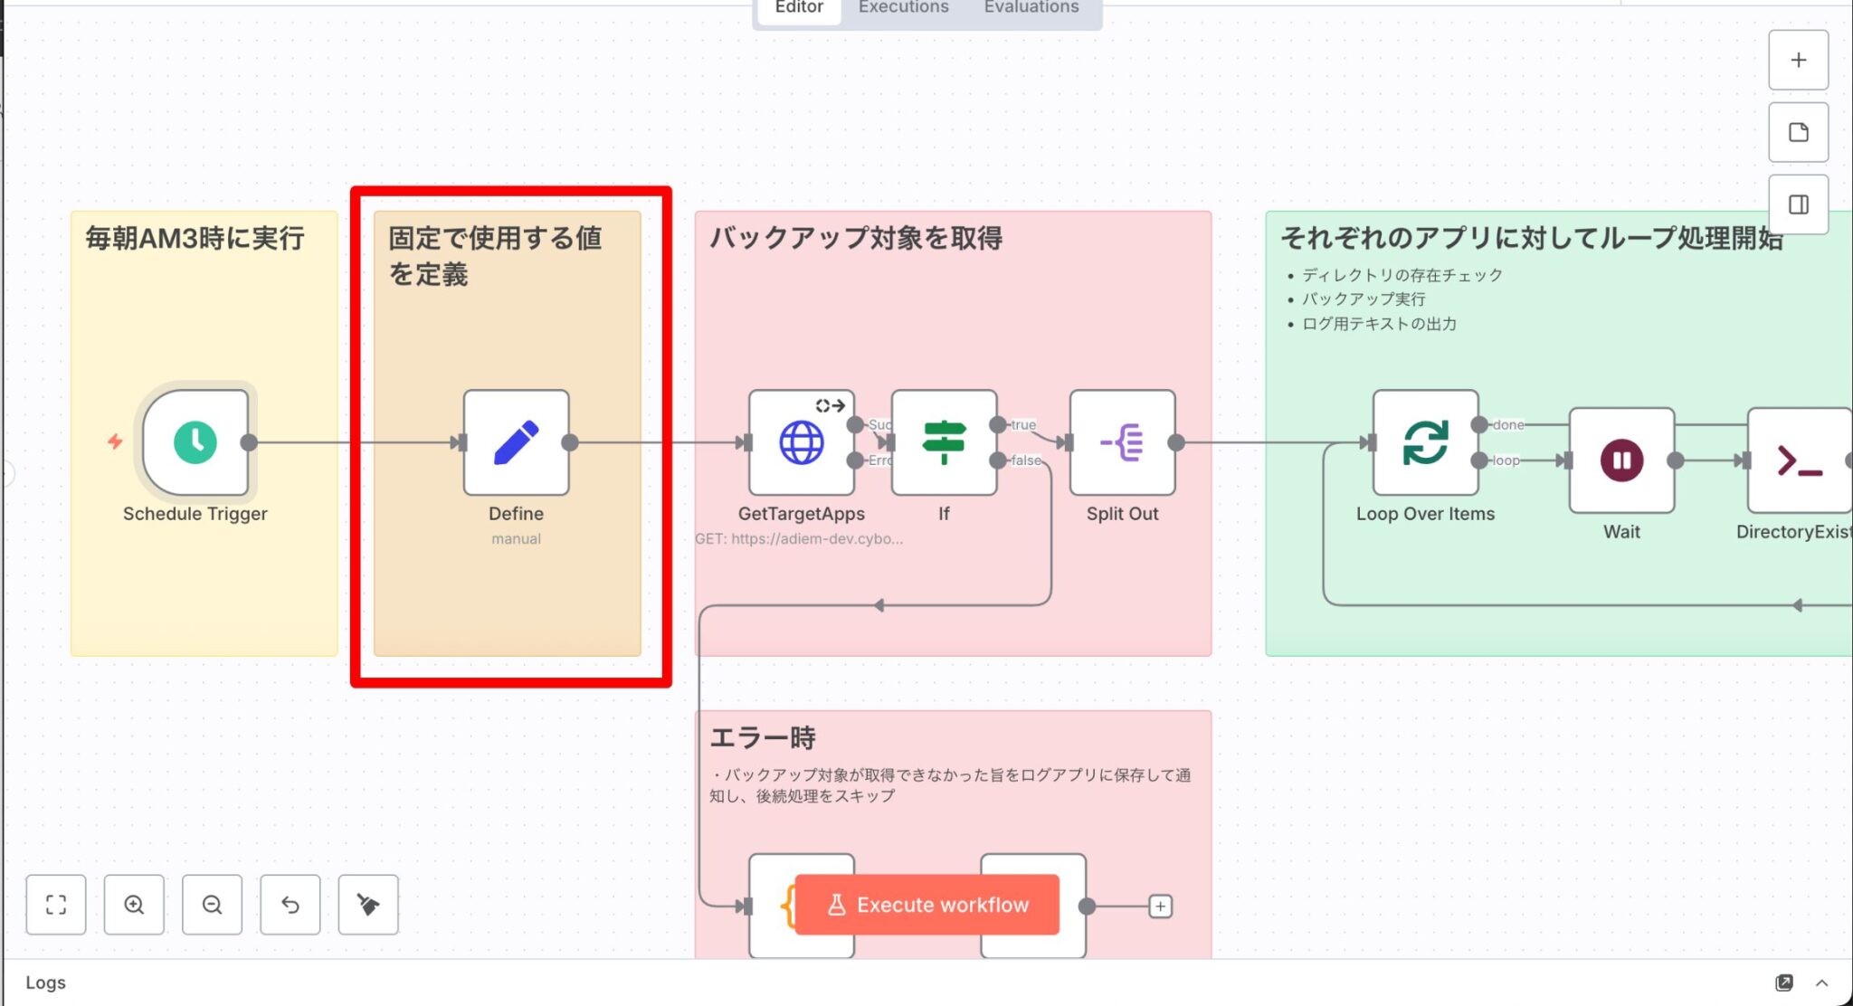Select the Define pencil node

tap(516, 442)
